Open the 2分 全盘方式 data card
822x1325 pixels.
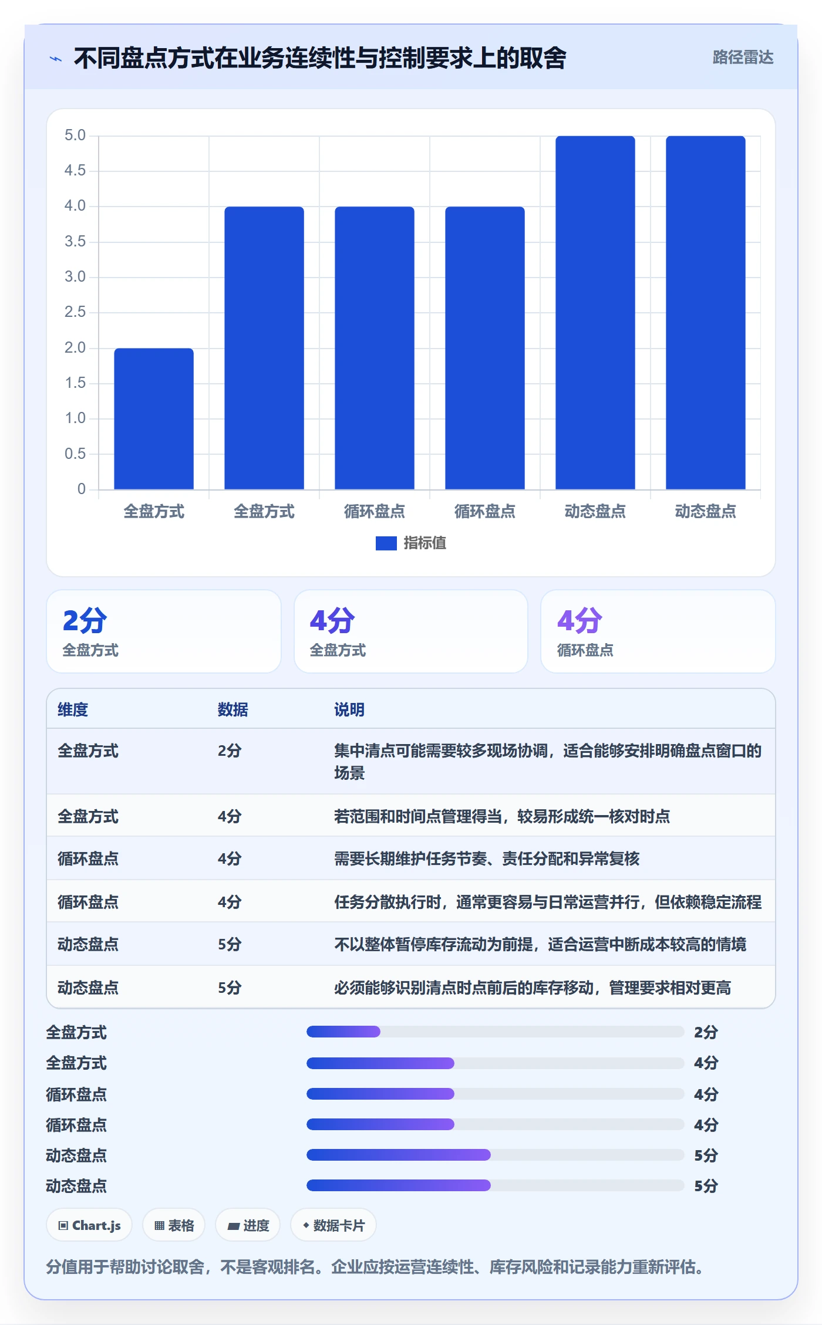pos(164,631)
